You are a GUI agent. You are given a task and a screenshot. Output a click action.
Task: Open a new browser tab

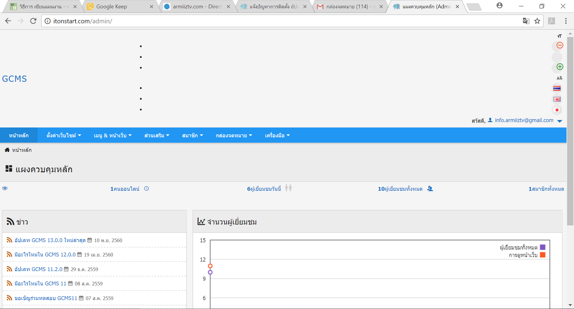pyautogui.click(x=474, y=7)
